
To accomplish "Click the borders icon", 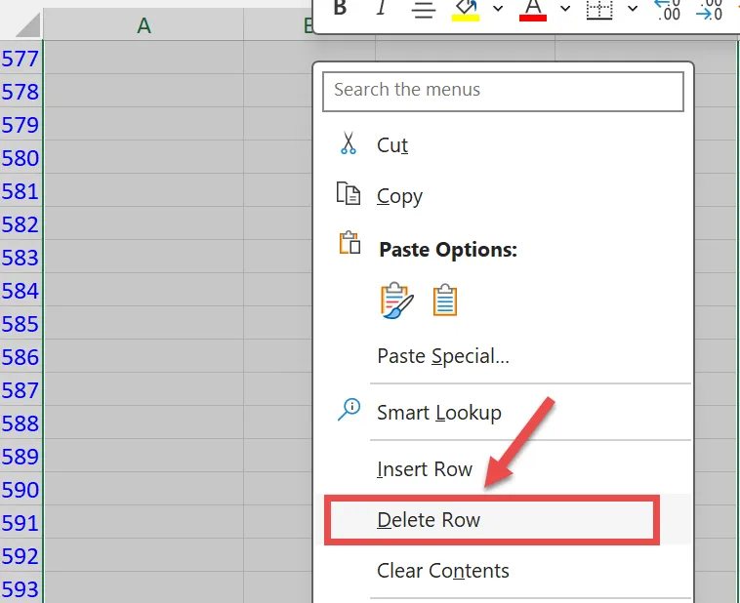I will coord(598,9).
